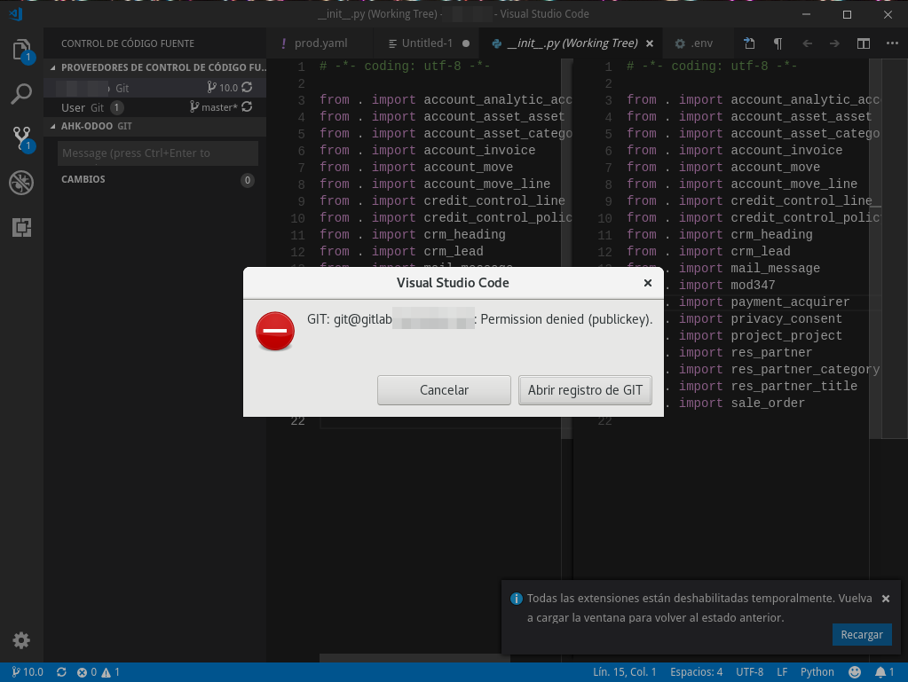
Task: Collapse the AHK-ODOO GIT section
Action: pyautogui.click(x=155, y=126)
